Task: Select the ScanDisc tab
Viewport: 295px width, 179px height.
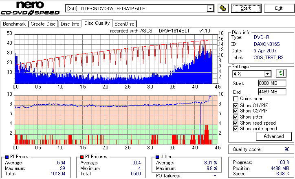Action: (x=124, y=24)
